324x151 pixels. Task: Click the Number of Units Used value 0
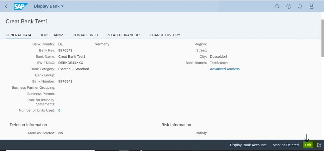(59, 110)
